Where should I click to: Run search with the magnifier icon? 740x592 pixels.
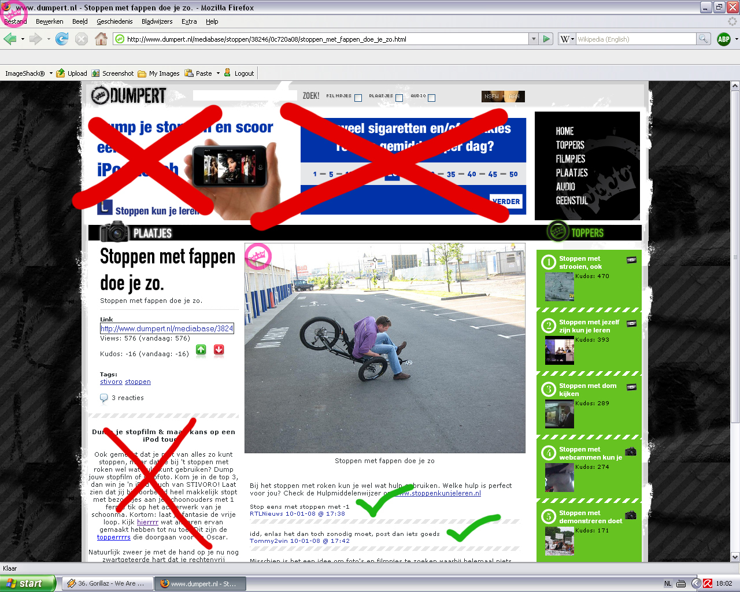pyautogui.click(x=704, y=39)
